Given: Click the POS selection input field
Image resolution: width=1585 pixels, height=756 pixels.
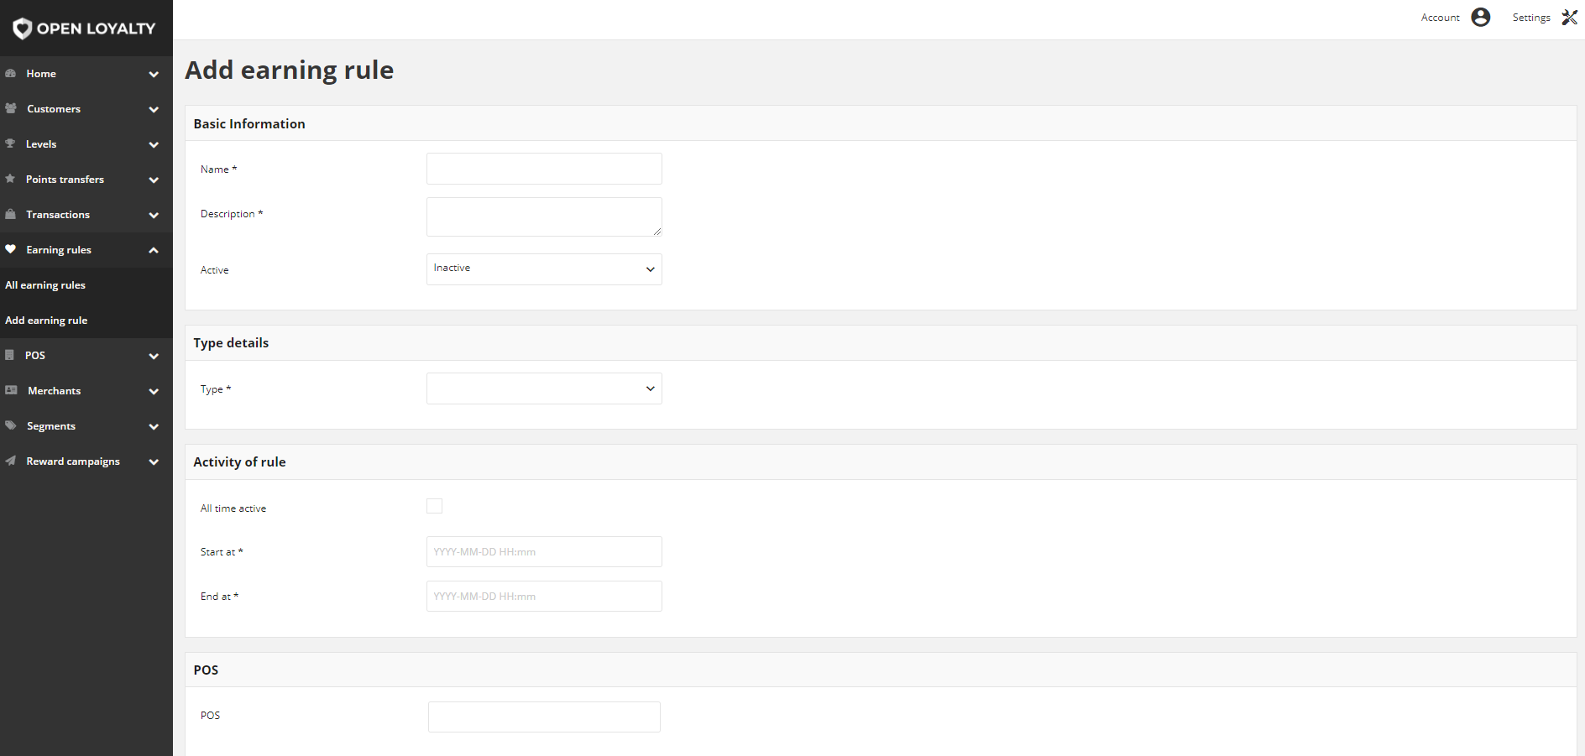Looking at the screenshot, I should [544, 717].
